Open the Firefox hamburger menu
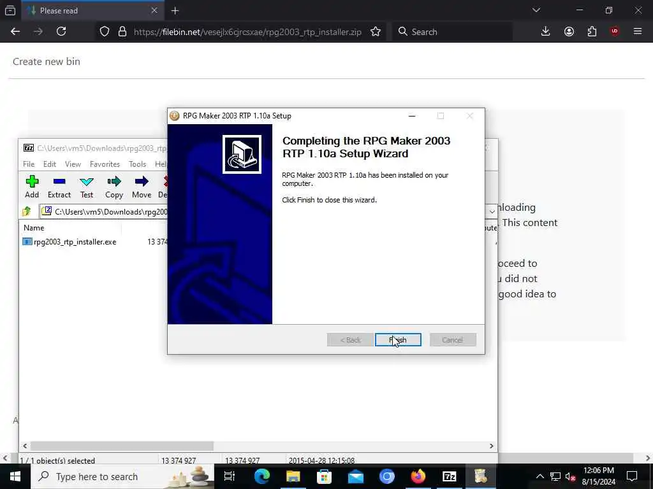 click(638, 32)
